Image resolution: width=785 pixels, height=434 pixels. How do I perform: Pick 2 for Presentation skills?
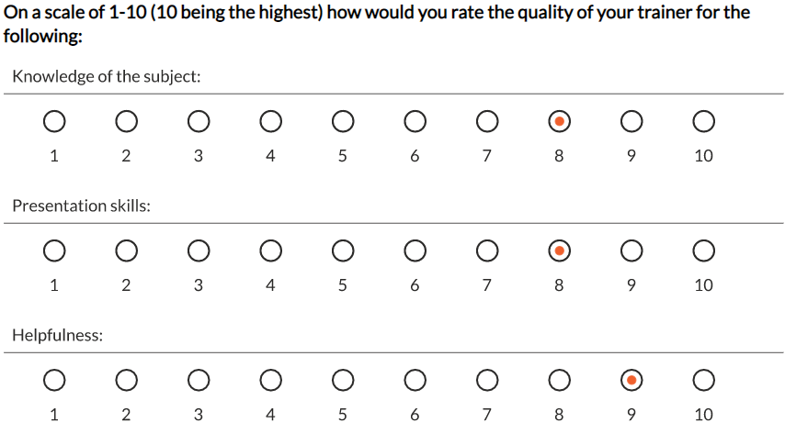coord(127,251)
